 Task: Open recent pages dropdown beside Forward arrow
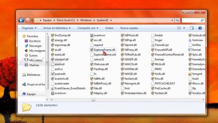(x=32, y=20)
